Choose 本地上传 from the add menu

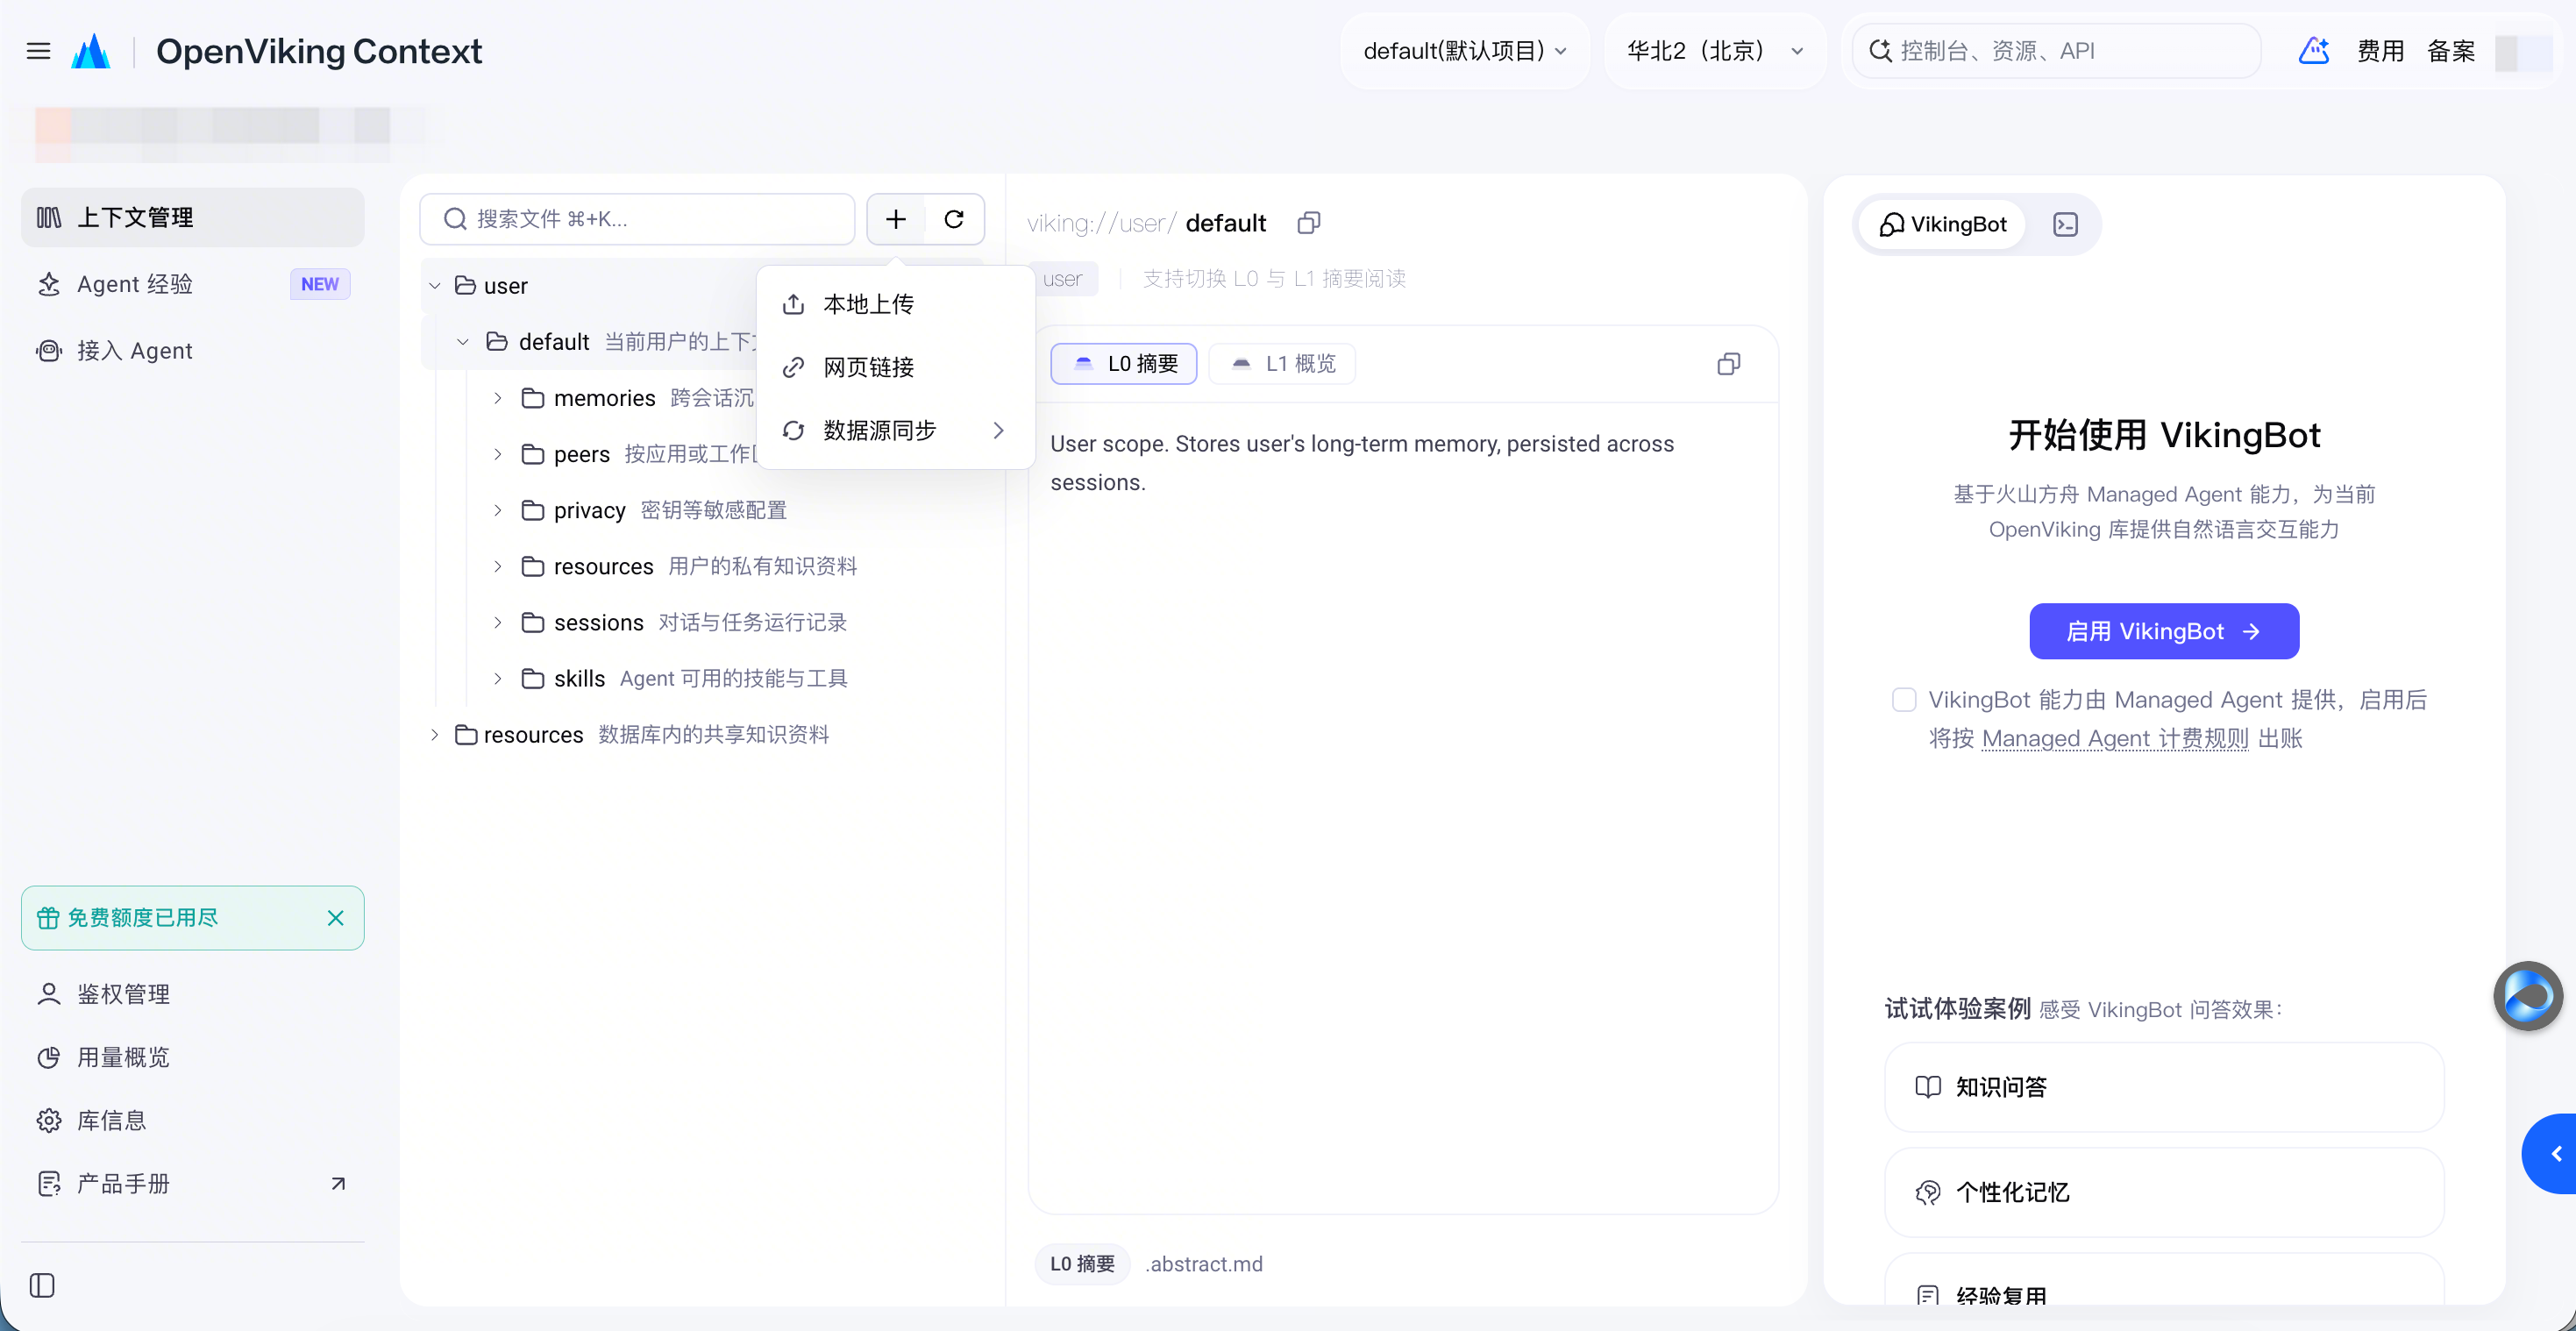click(x=896, y=304)
